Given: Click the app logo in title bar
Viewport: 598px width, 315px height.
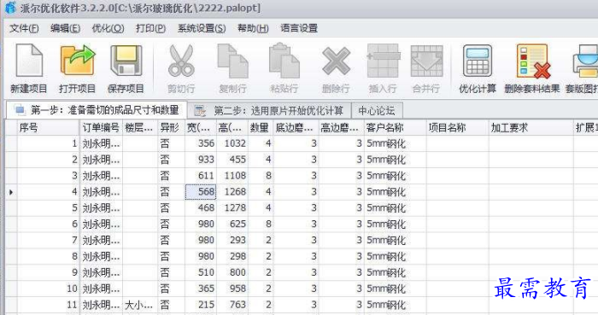Looking at the screenshot, I should tap(10, 8).
